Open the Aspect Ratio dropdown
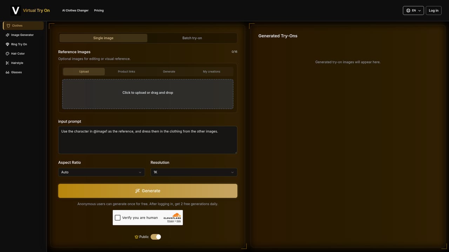The width and height of the screenshot is (449, 252). tap(101, 172)
